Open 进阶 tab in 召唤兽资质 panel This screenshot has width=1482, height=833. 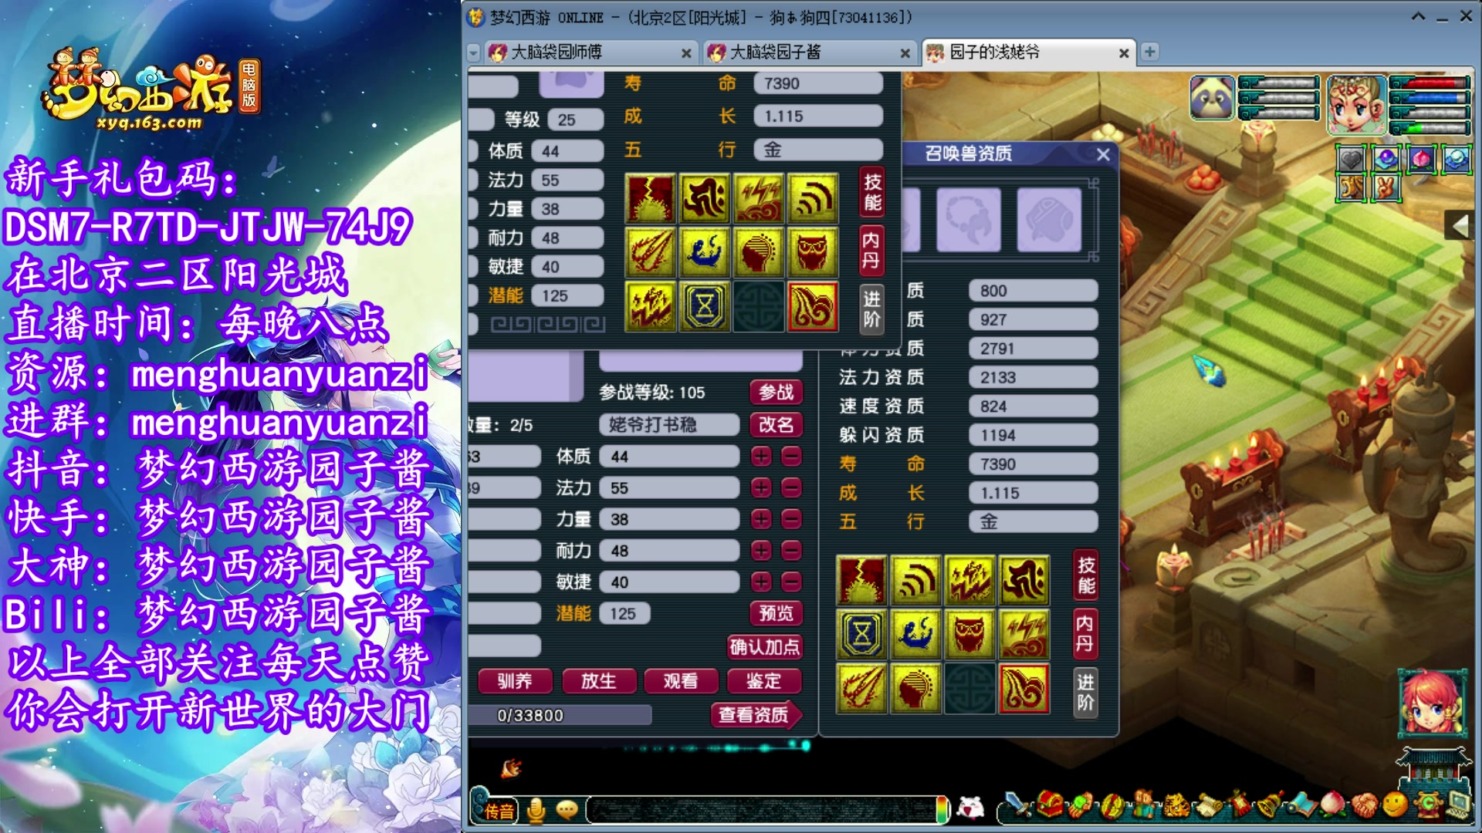click(x=1086, y=692)
